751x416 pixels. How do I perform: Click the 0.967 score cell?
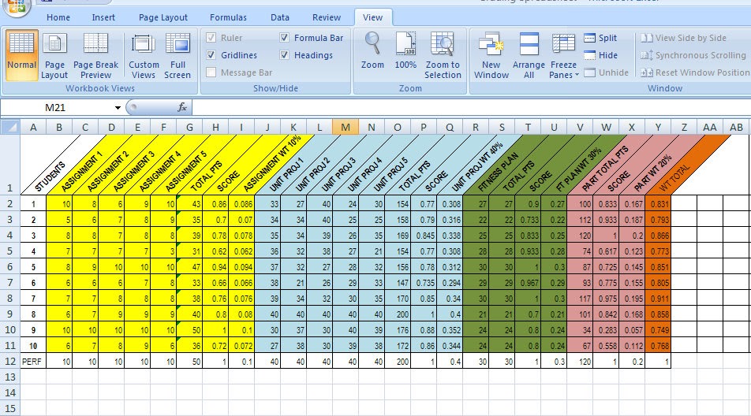(528, 283)
